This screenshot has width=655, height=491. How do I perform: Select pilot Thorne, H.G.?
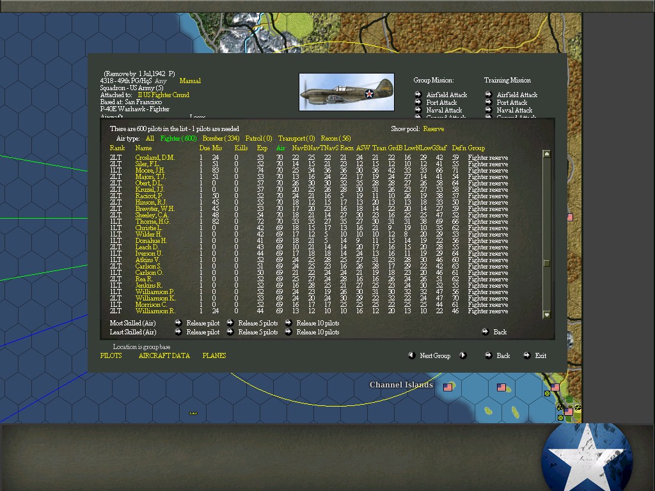[x=152, y=222]
